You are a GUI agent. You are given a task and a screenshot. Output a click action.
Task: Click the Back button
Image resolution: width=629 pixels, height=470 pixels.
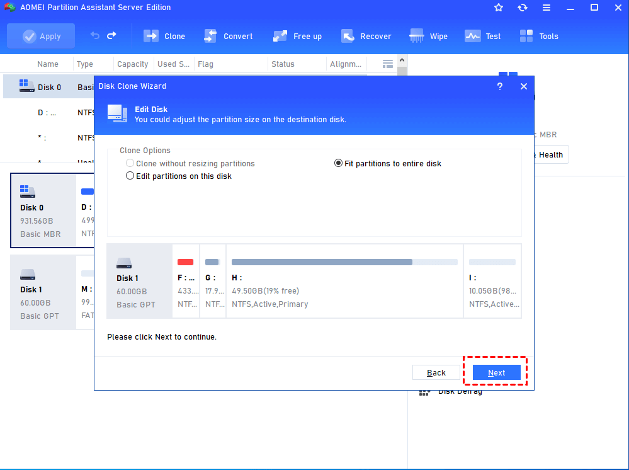pos(436,372)
